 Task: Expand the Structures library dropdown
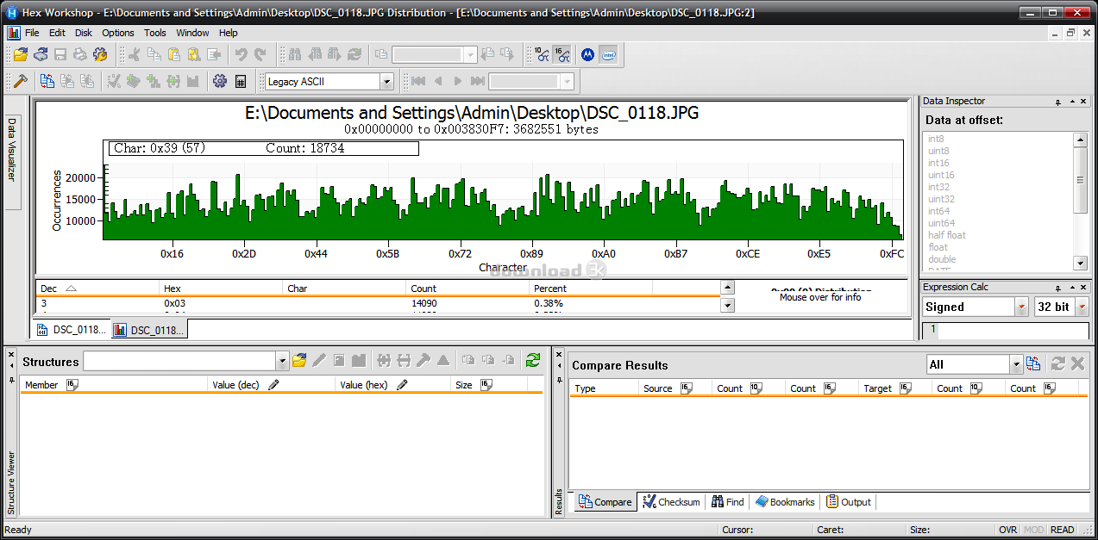point(282,361)
